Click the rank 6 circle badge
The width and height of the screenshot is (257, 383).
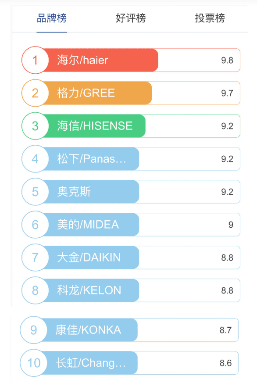click(x=35, y=225)
